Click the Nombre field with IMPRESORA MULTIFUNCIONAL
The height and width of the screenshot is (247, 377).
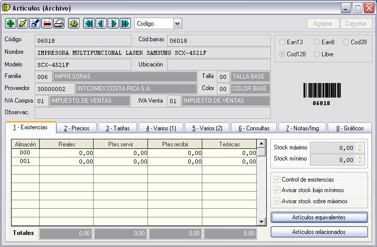click(x=153, y=53)
